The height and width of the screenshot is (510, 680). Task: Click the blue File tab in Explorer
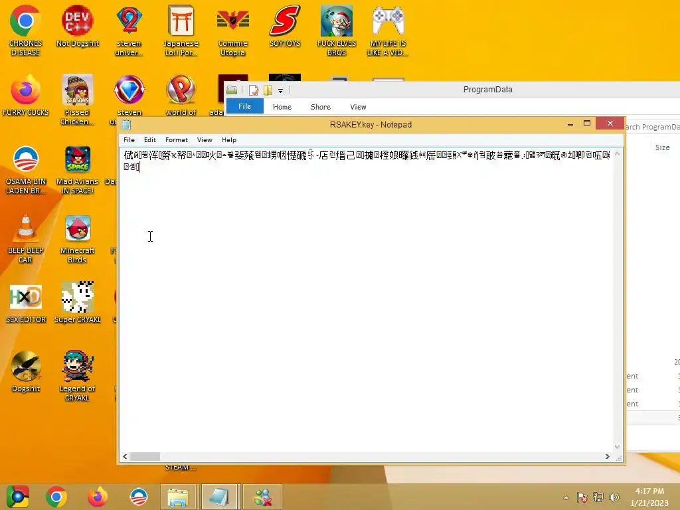(244, 106)
